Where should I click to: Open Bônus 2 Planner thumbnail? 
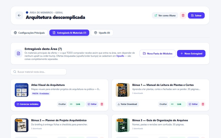click(22, 125)
